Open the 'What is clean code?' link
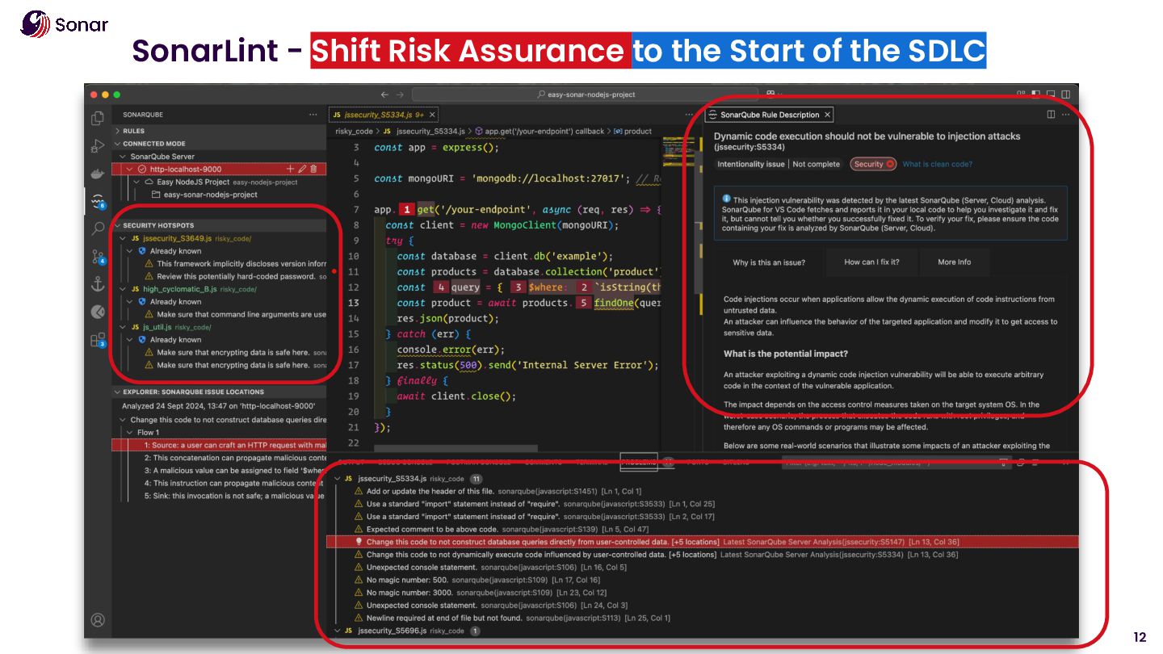The image size is (1163, 654). click(937, 164)
